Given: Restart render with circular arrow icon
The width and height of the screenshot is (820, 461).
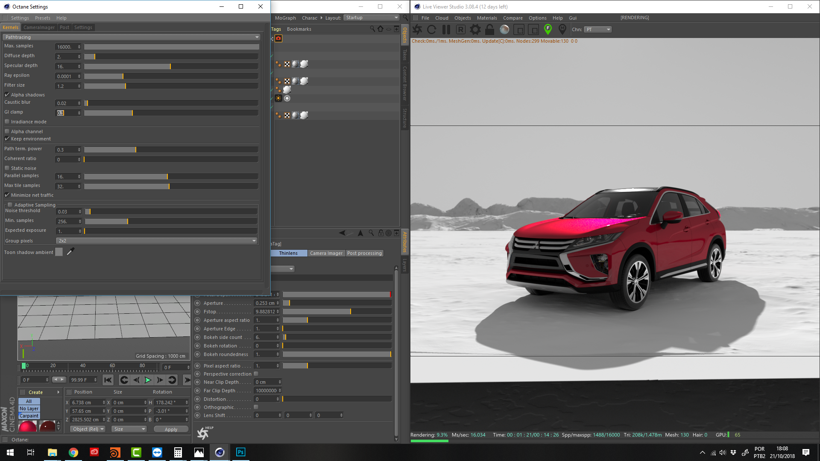Looking at the screenshot, I should (432, 29).
